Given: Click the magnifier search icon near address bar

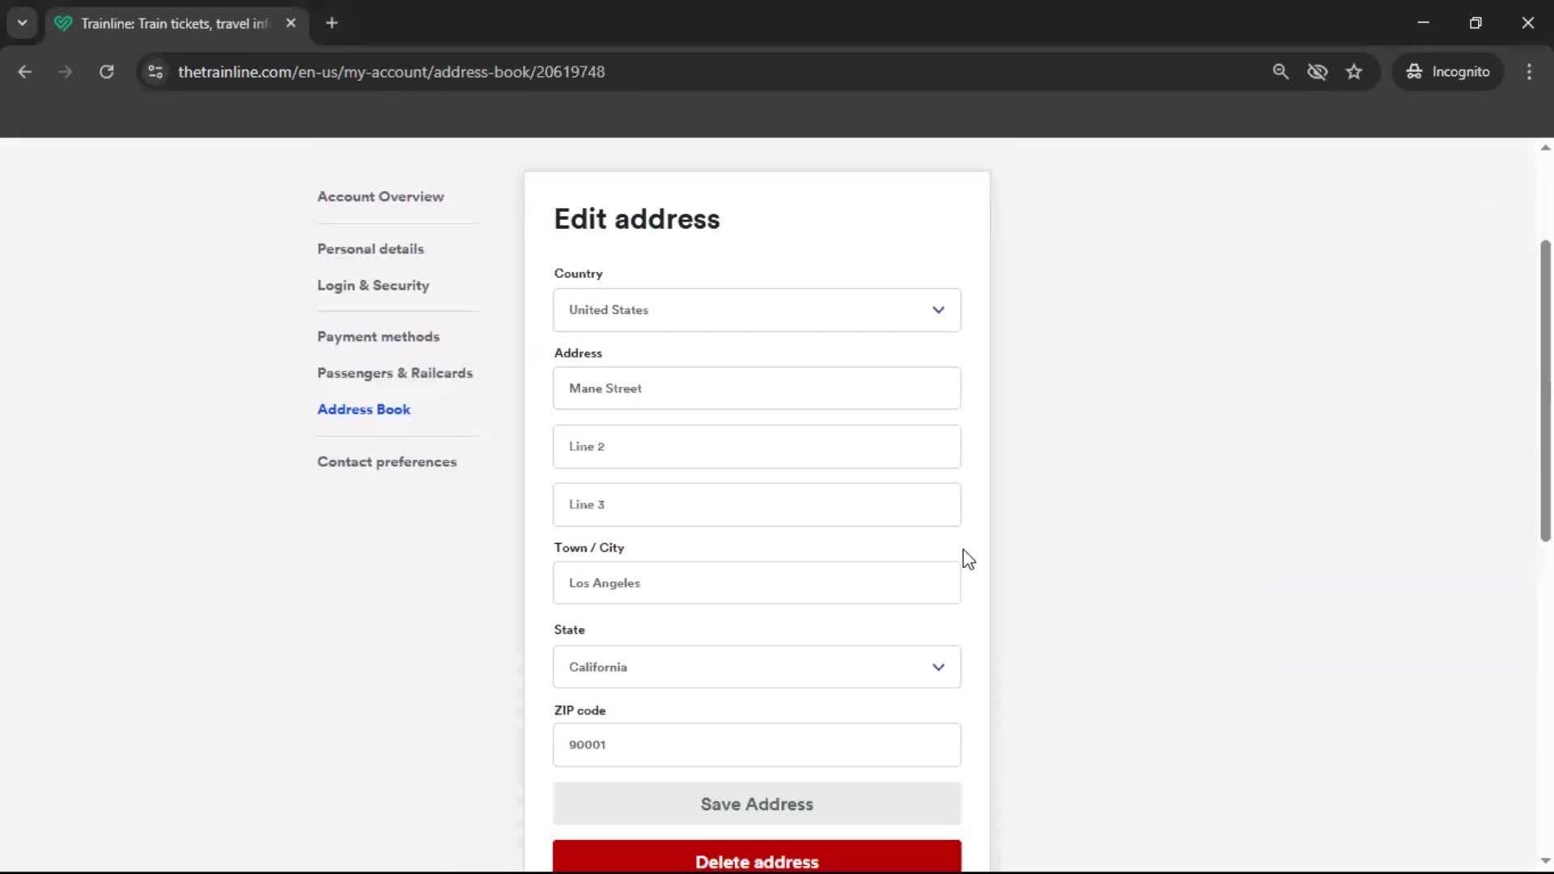Looking at the screenshot, I should tap(1281, 71).
